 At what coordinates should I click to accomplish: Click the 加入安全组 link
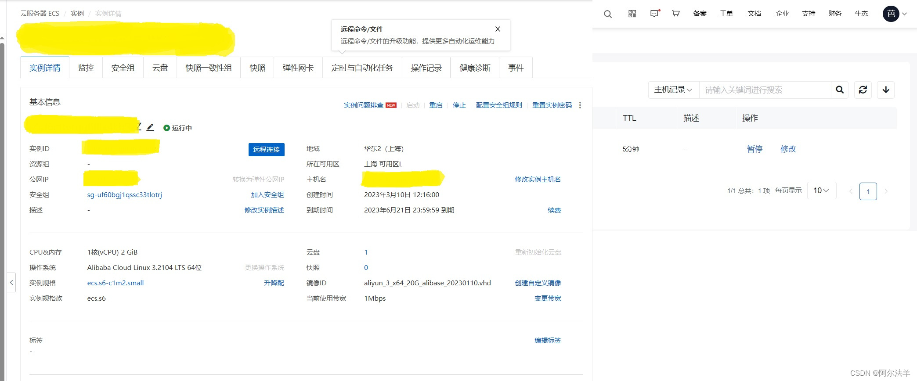click(x=267, y=194)
